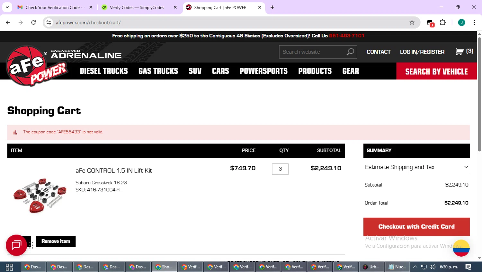Submit search with the magnifier icon
This screenshot has width=482, height=272.
click(351, 52)
